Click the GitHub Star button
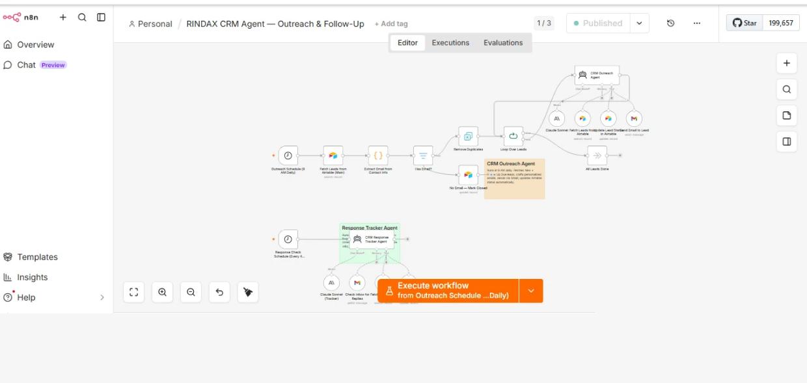Screen dimensions: 807x383 pyautogui.click(x=745, y=23)
